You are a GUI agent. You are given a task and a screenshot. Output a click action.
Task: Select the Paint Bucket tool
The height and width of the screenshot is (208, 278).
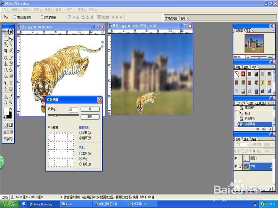click(11, 70)
